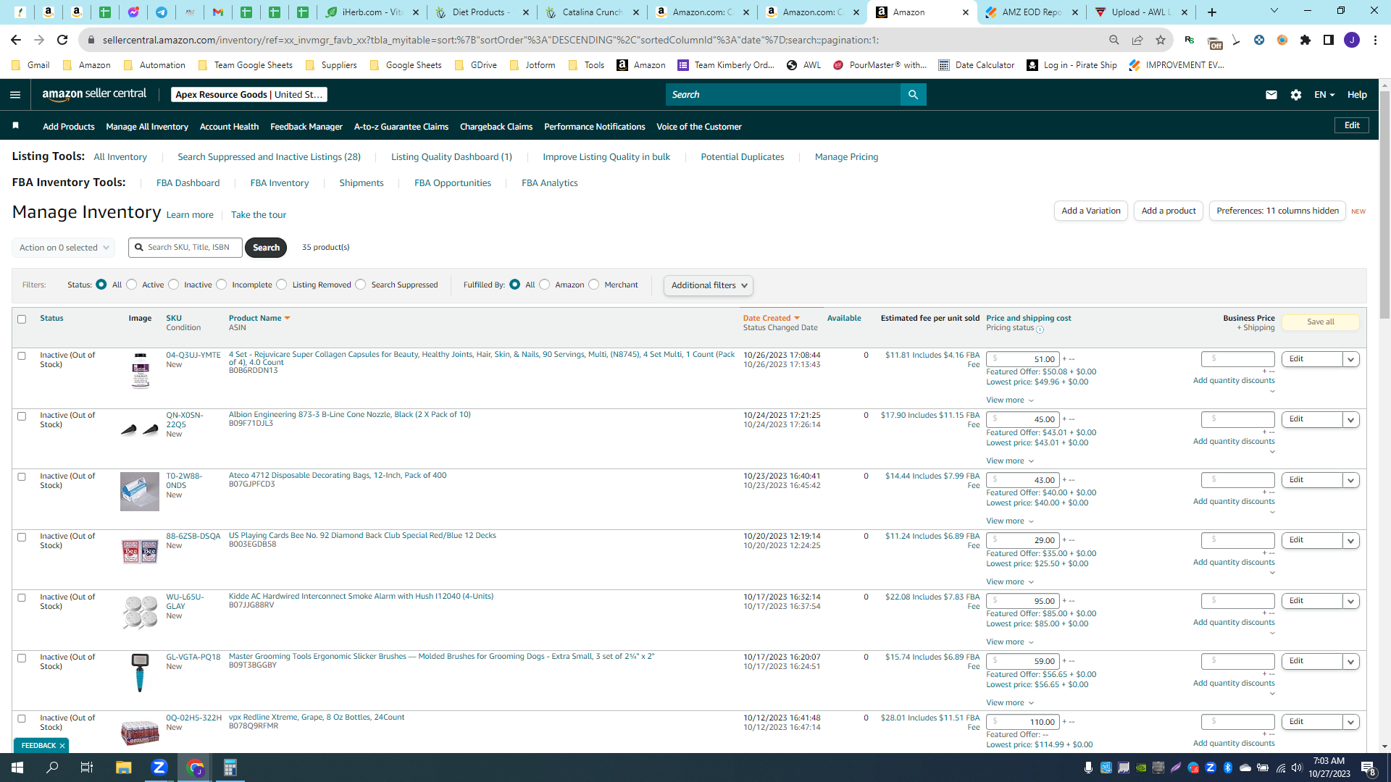
Task: Toggle the select-all products checkbox
Action: (22, 319)
